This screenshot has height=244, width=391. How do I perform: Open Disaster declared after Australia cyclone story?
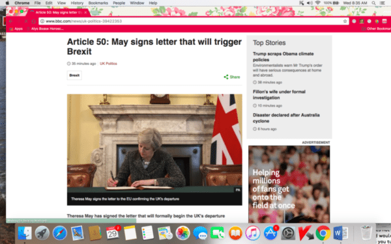286,118
